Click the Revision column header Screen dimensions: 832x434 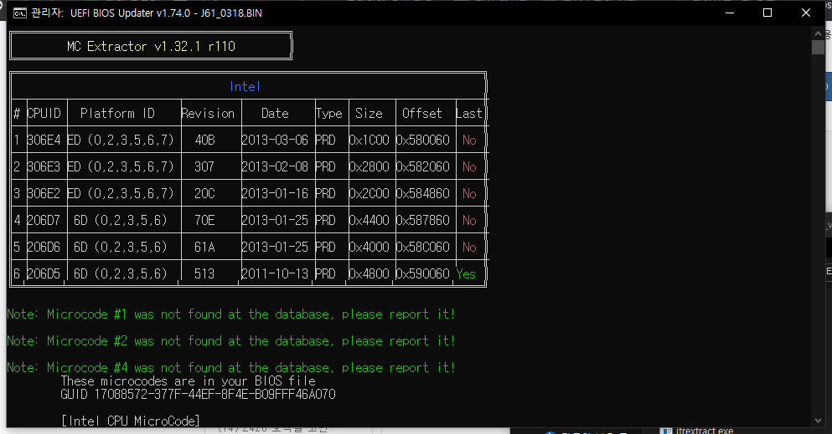tap(208, 113)
